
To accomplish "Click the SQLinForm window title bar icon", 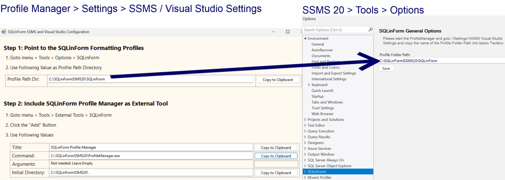I will coord(4,32).
